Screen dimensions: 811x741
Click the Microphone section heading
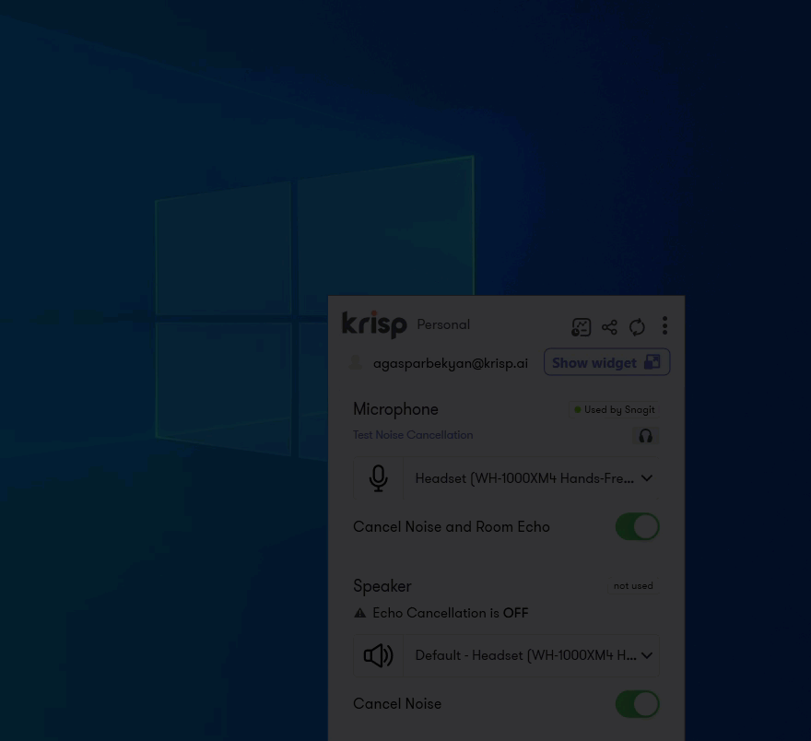tap(395, 409)
